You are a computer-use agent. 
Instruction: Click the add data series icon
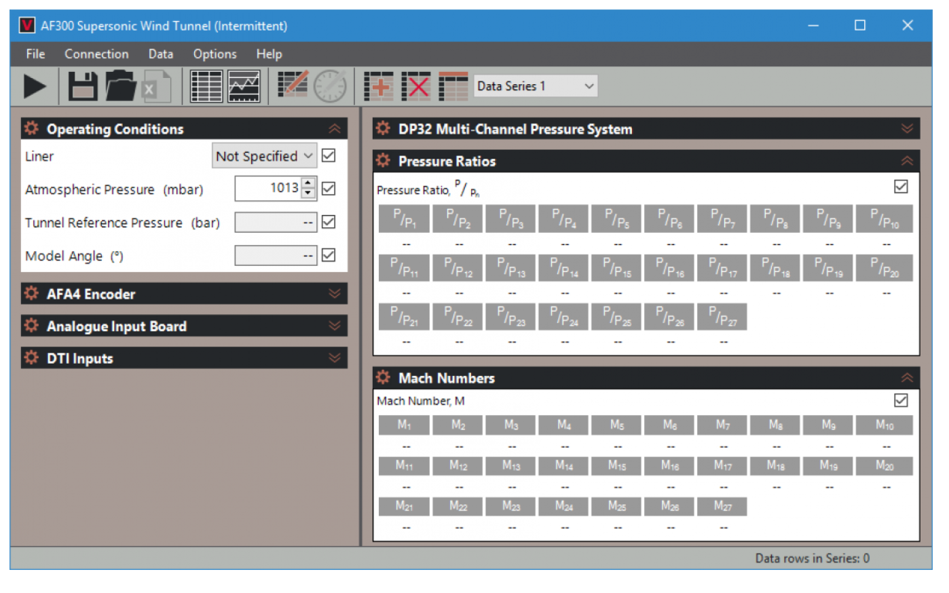[379, 86]
